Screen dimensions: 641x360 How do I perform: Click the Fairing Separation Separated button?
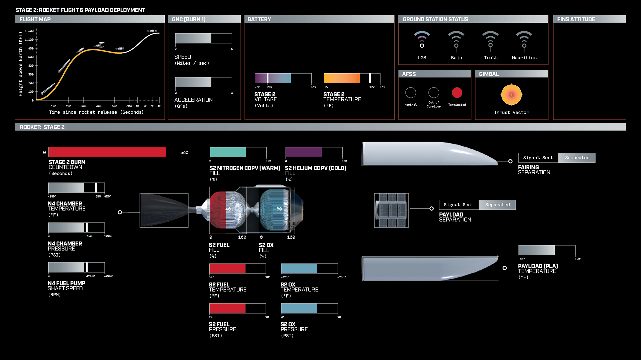tap(577, 158)
